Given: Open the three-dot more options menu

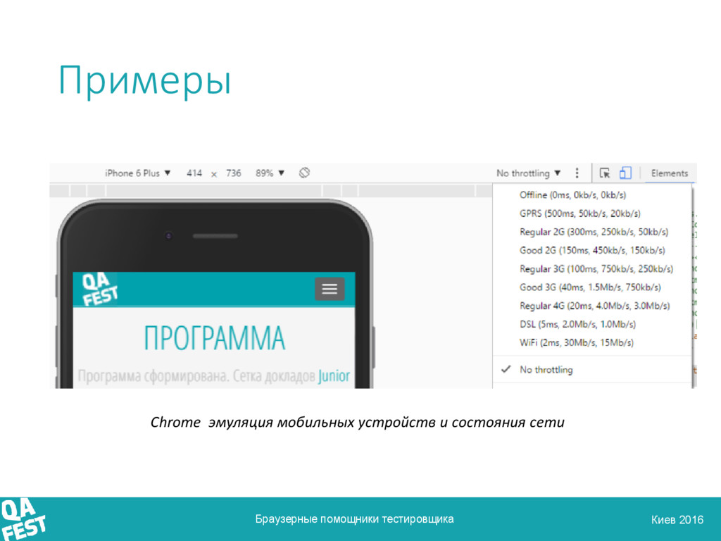Looking at the screenshot, I should (577, 173).
